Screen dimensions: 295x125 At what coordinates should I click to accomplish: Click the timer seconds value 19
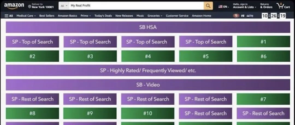[x=283, y=16]
